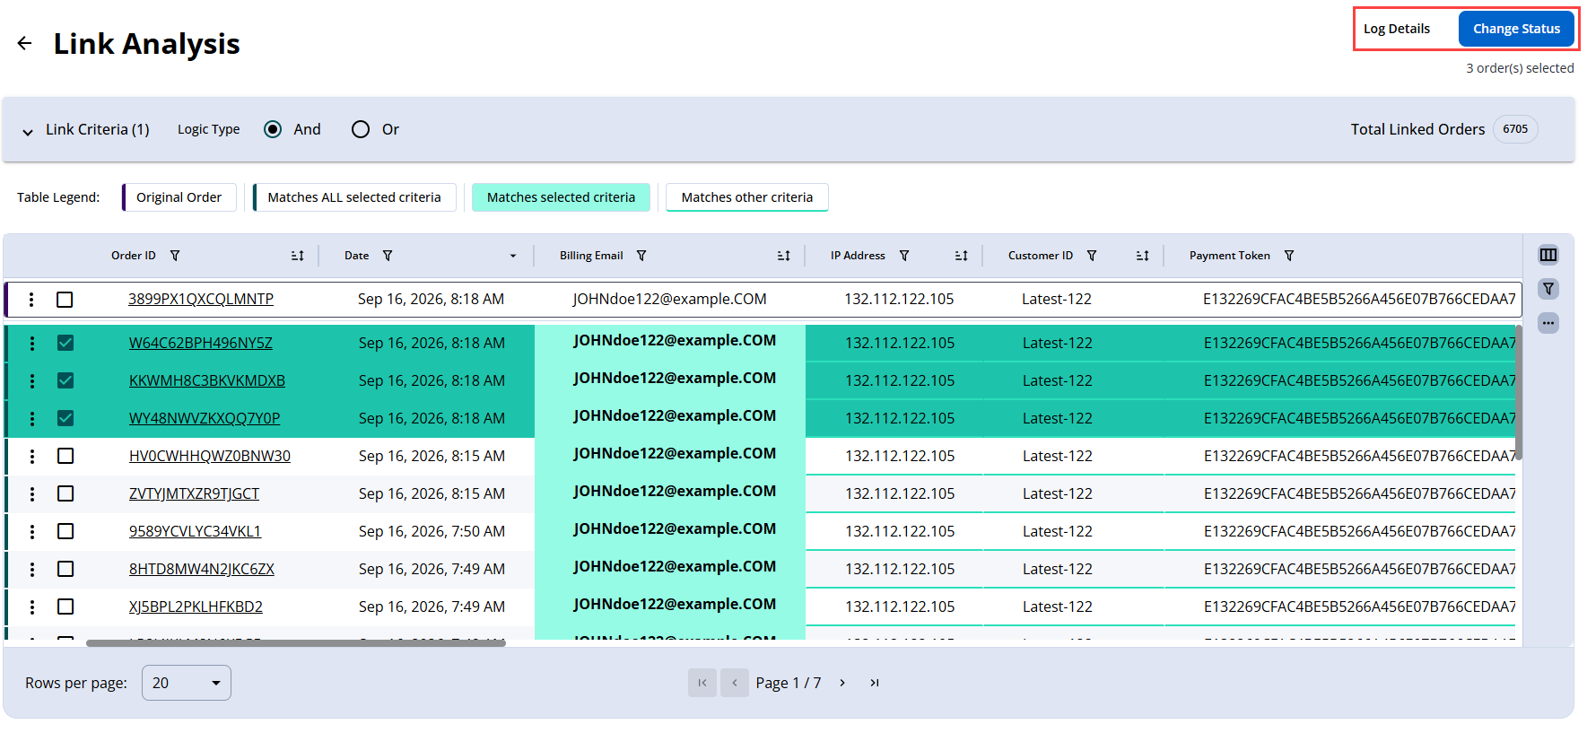Go back using the left arrow icon
Viewport: 1587px width, 733px height.
point(24,43)
